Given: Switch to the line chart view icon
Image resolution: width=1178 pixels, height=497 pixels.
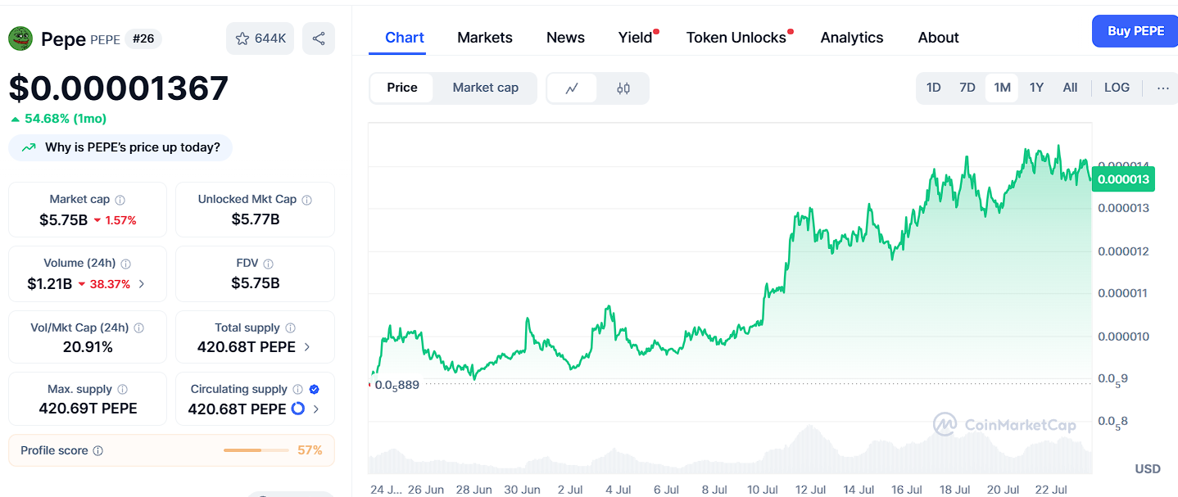Looking at the screenshot, I should (572, 88).
